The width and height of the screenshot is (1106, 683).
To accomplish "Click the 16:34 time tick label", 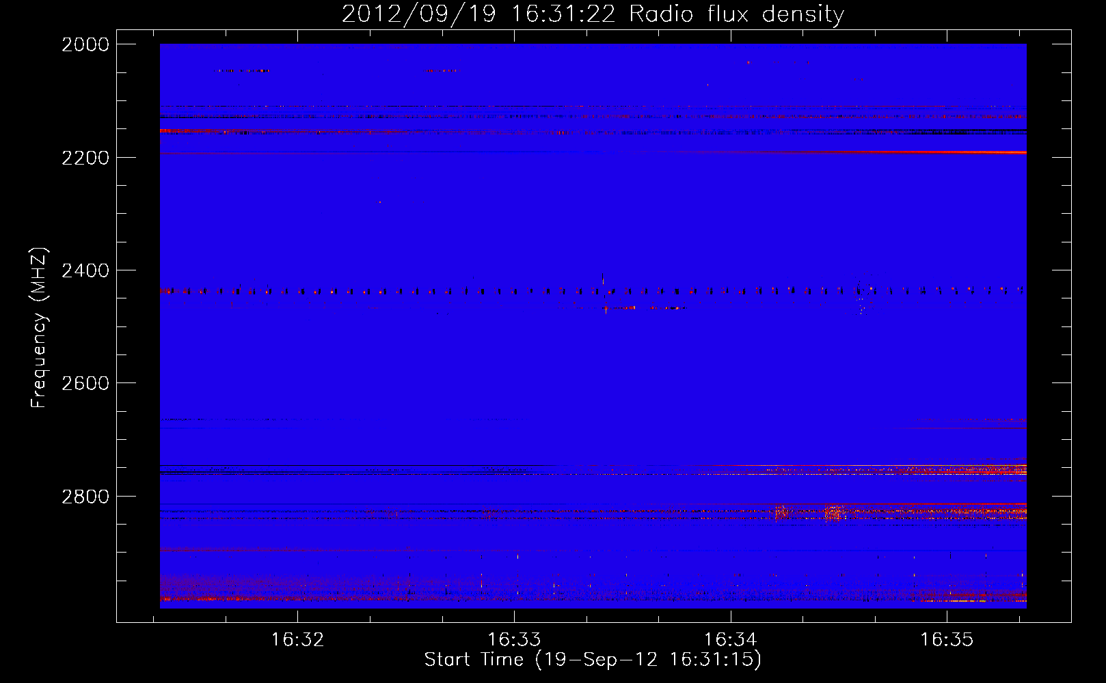I will [x=731, y=639].
